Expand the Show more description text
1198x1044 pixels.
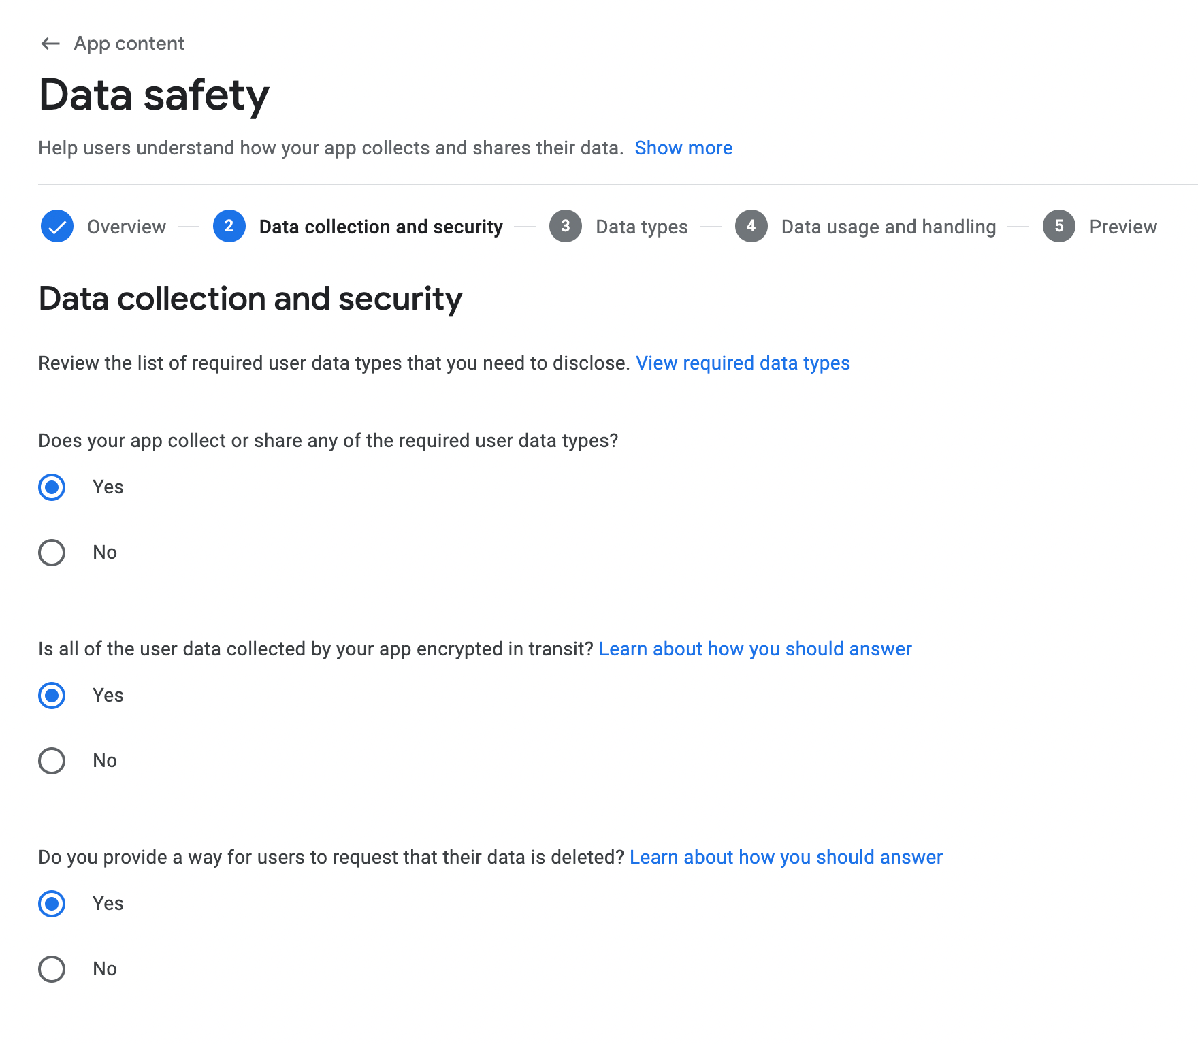point(683,148)
